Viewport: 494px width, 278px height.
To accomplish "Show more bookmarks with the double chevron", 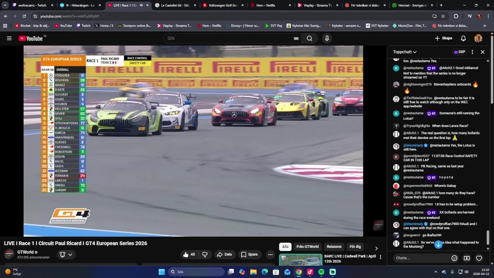I will pos(485,26).
